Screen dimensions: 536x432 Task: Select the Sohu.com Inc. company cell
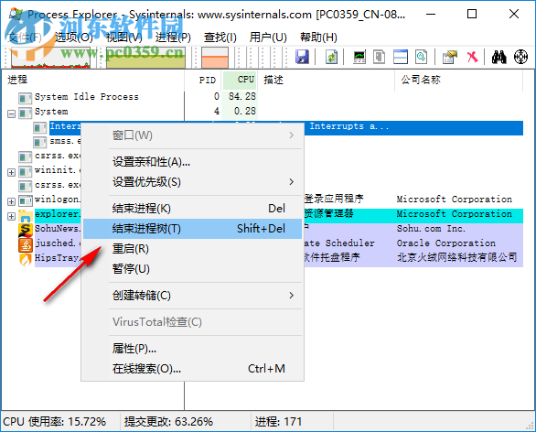point(431,229)
